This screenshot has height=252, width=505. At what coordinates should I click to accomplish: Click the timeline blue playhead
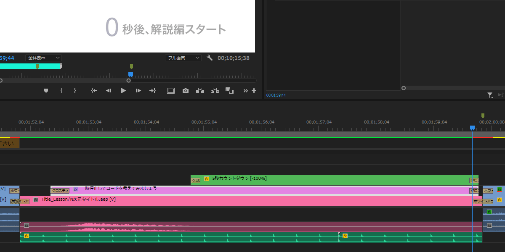472,128
